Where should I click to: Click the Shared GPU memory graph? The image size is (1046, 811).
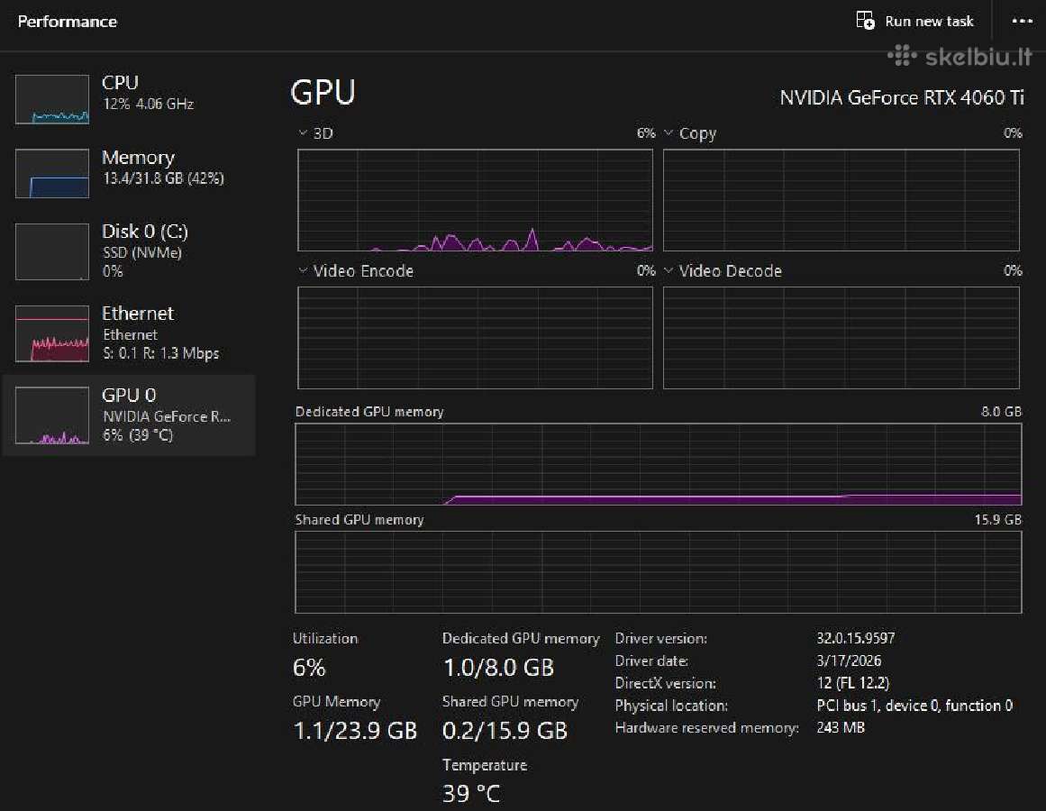pyautogui.click(x=659, y=572)
